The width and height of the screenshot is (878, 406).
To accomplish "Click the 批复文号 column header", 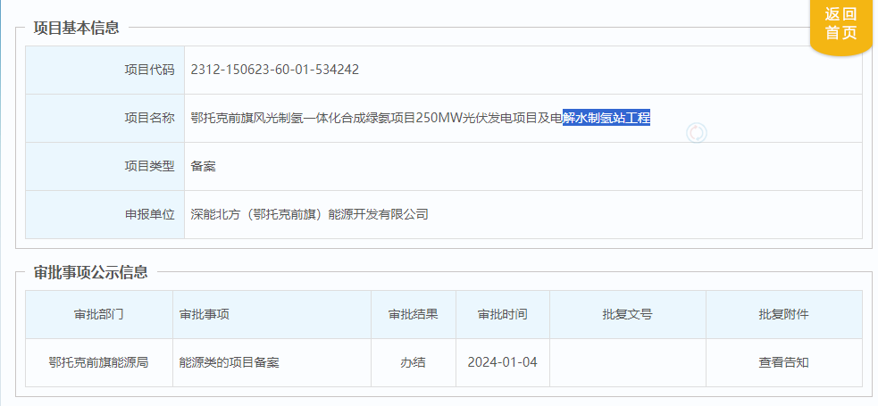I will (x=627, y=315).
